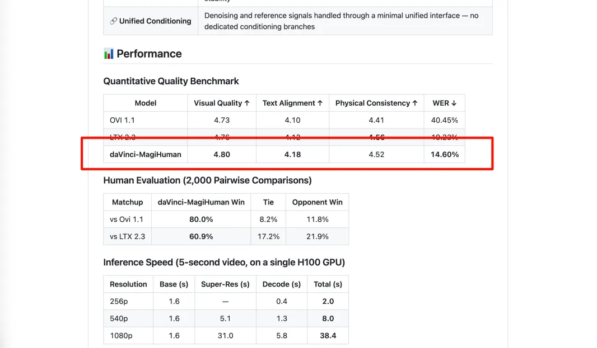The image size is (597, 348).
Task: Click the link icon beside Unified Conditioning
Action: pos(113,21)
